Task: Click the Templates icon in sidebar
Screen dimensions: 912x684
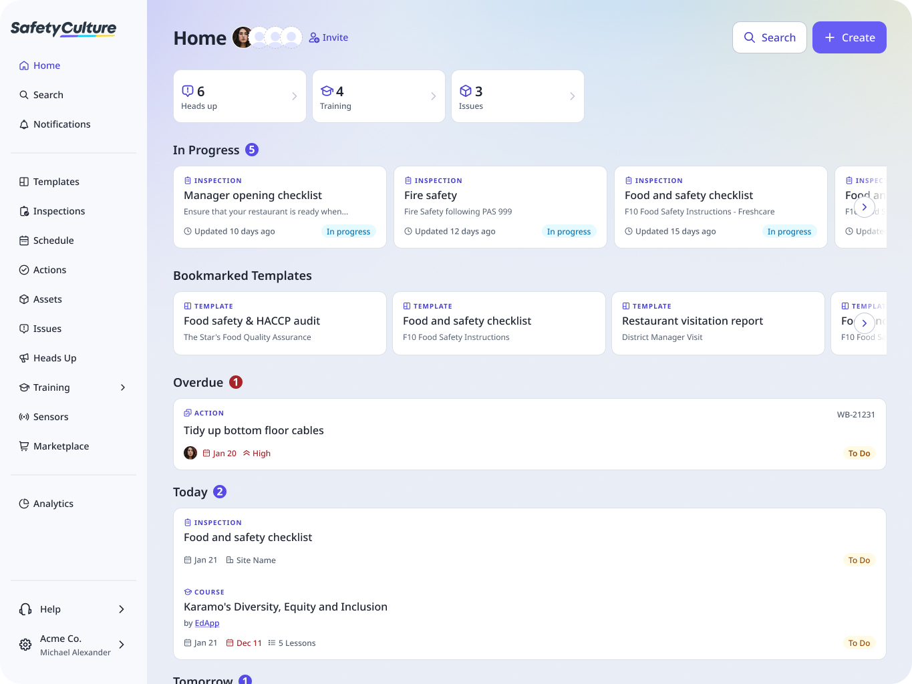Action: [x=24, y=182]
